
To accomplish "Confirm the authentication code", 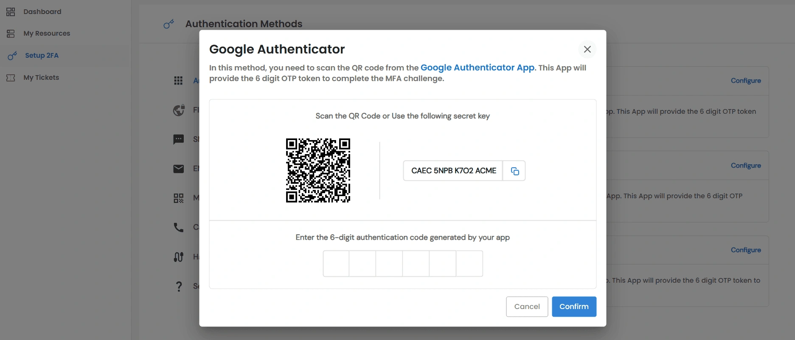I will 574,306.
